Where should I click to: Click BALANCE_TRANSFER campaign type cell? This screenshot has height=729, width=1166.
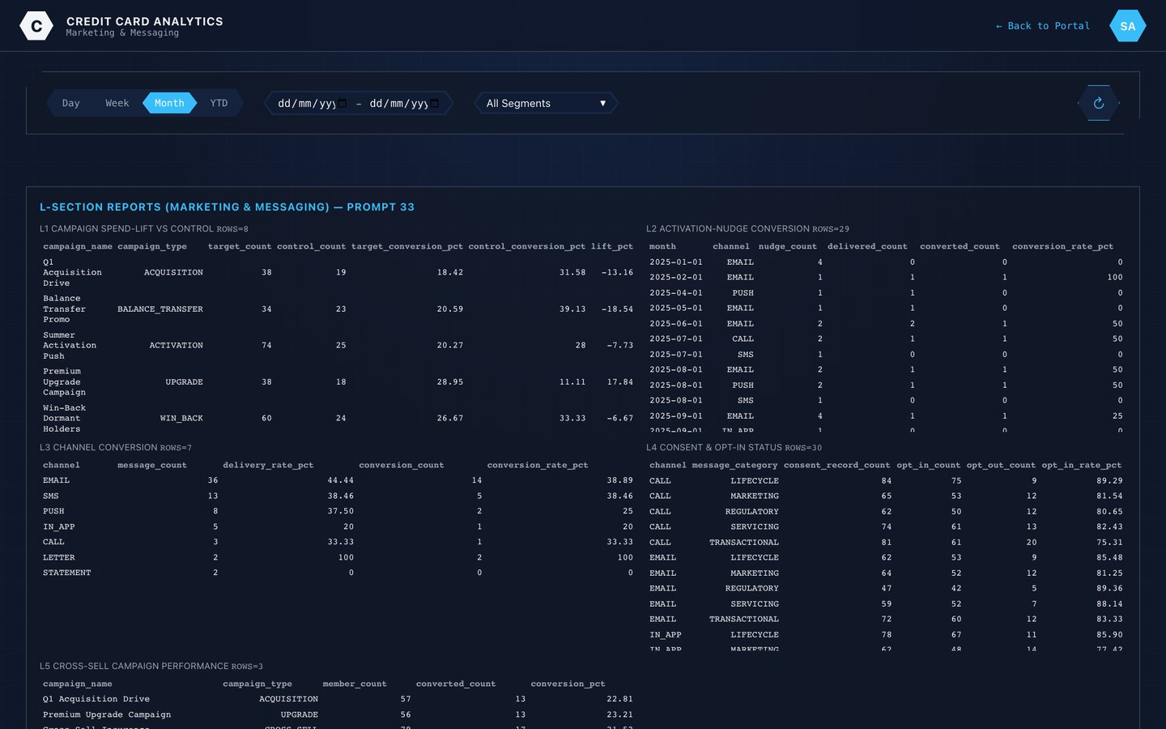point(160,309)
